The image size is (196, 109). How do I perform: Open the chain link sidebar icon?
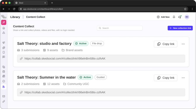[x=4, y=101]
